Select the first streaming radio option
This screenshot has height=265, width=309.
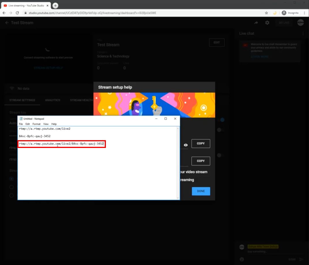click(x=12, y=179)
